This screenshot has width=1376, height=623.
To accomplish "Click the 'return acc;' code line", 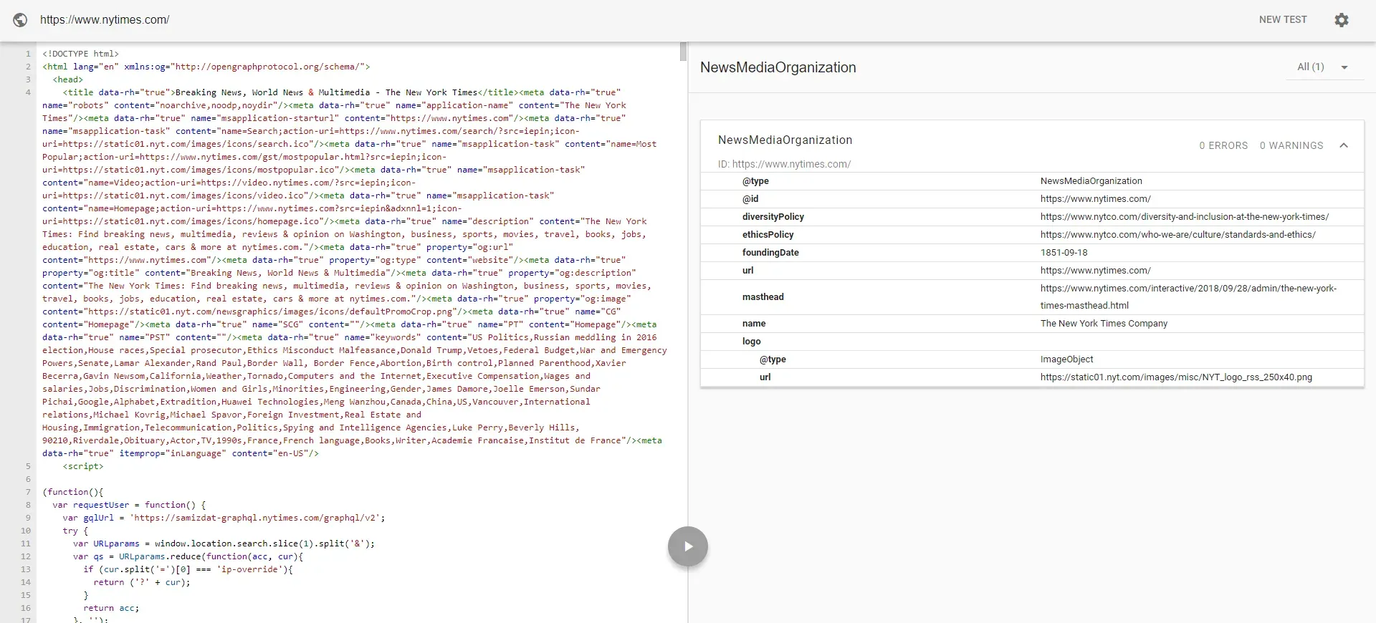I will (x=111, y=608).
